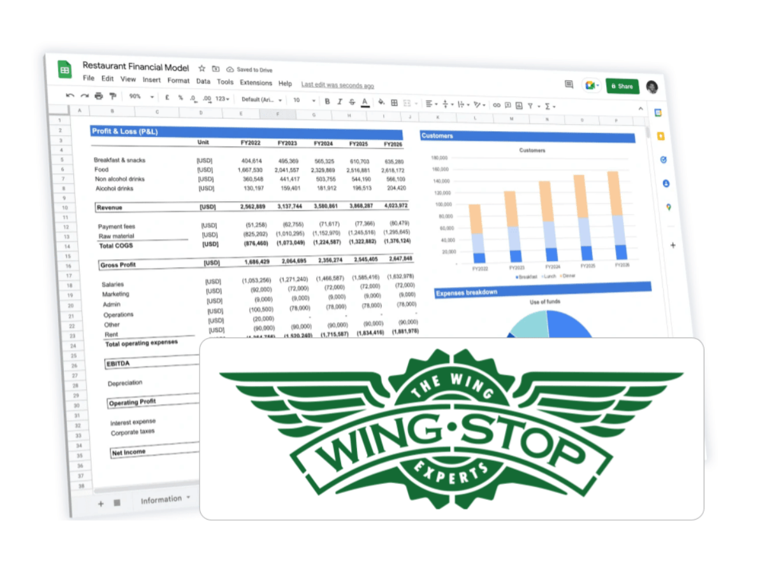
Task: Click the Last edit was seconds ago link
Action: [338, 85]
